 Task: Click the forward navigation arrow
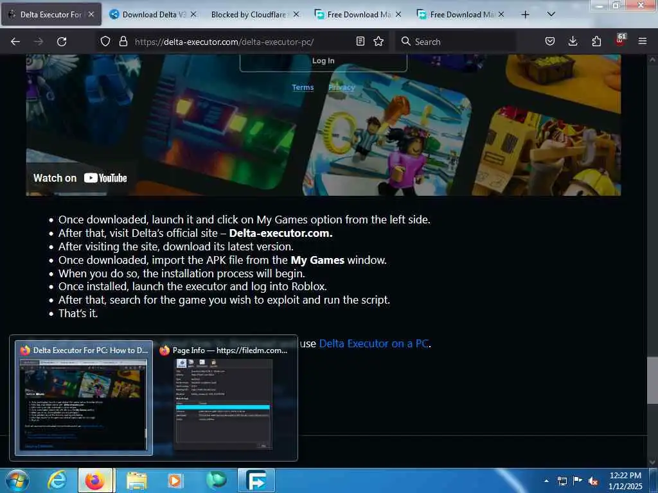point(39,42)
